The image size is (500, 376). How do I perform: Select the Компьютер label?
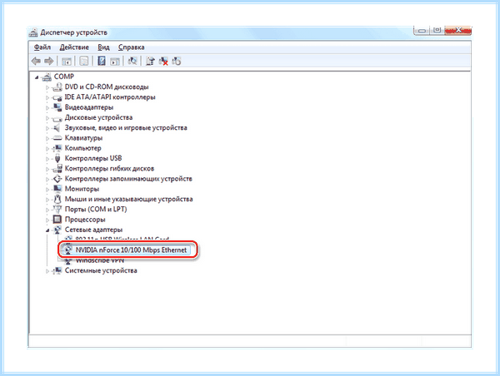click(x=82, y=148)
